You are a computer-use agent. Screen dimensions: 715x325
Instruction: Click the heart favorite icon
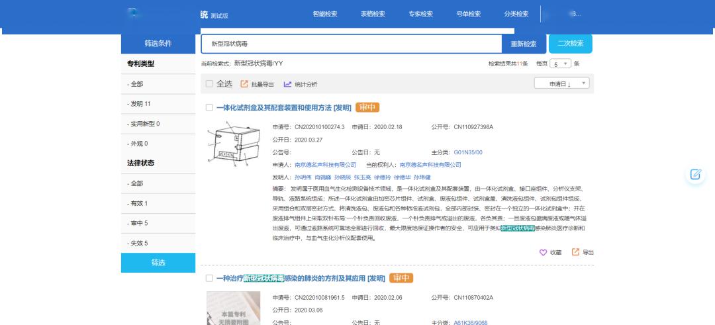[x=543, y=252]
